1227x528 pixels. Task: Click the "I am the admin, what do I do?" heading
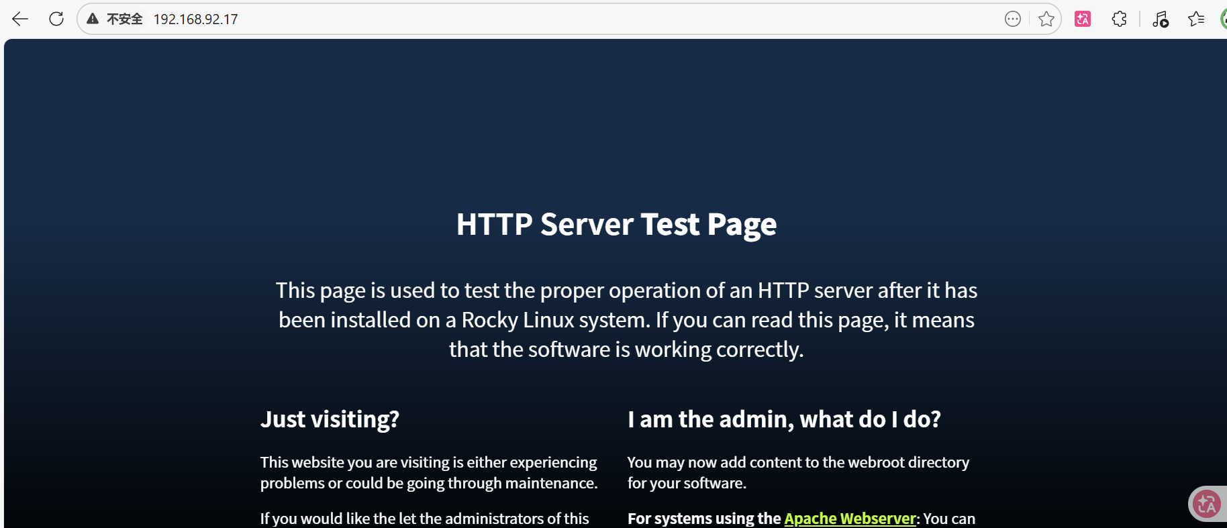(784, 419)
